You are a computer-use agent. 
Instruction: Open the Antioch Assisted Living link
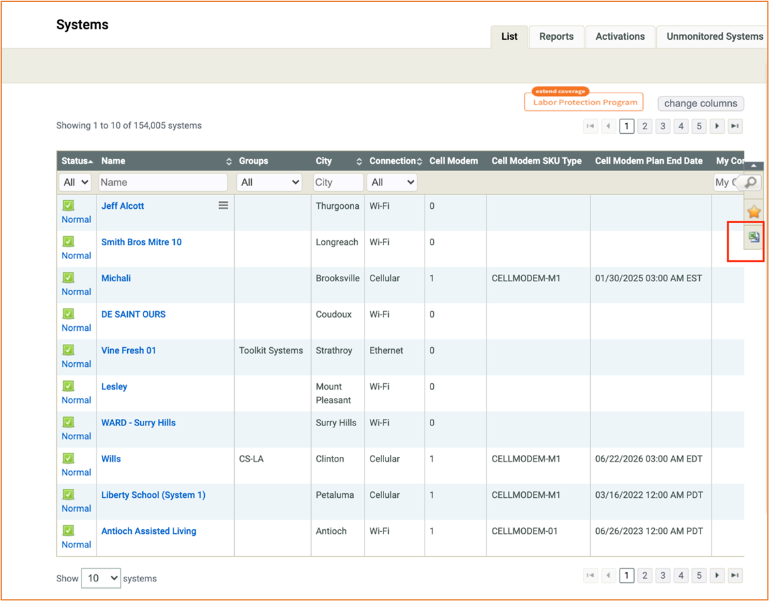click(x=149, y=531)
